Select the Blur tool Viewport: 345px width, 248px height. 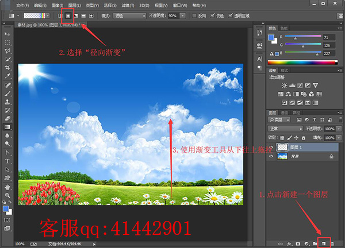7,135
